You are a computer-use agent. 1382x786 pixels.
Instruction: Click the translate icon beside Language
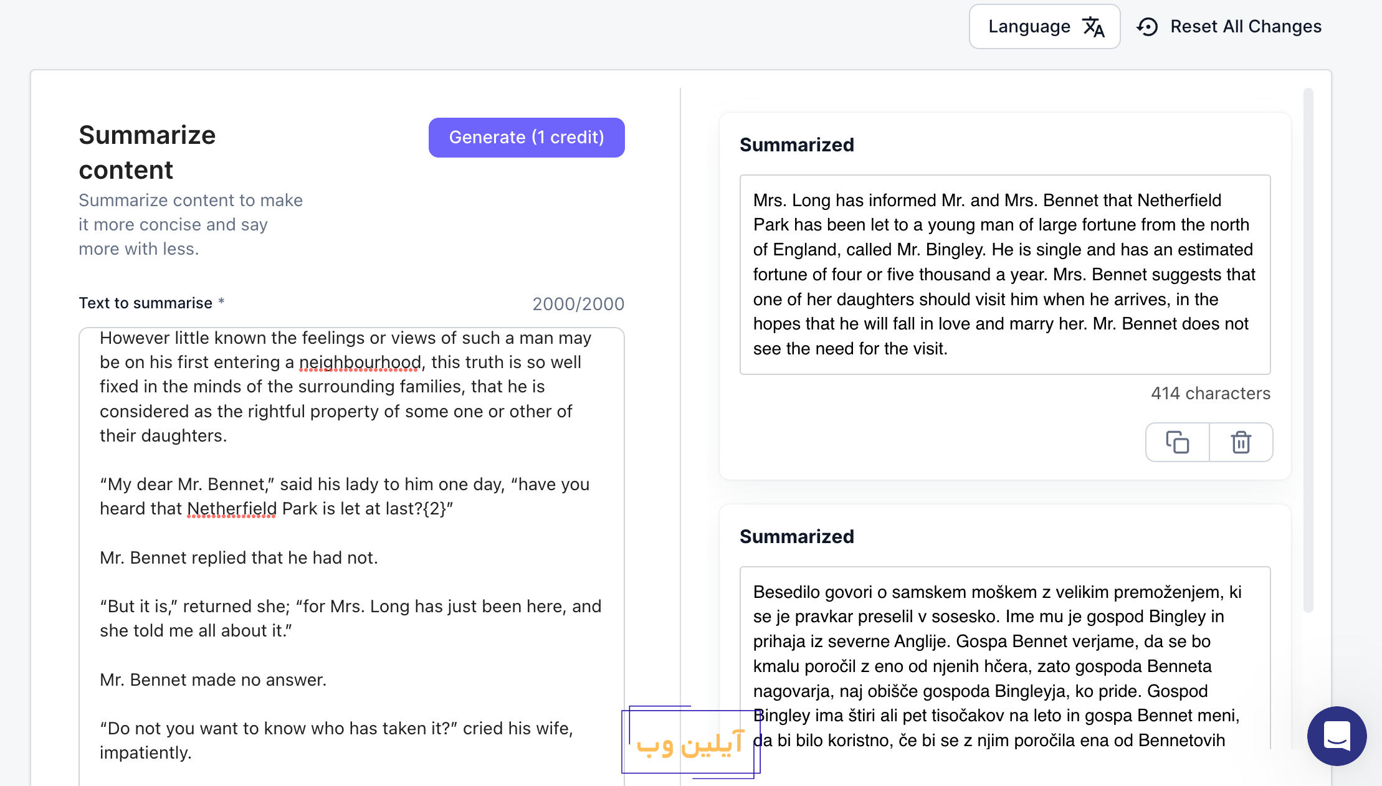click(x=1094, y=27)
